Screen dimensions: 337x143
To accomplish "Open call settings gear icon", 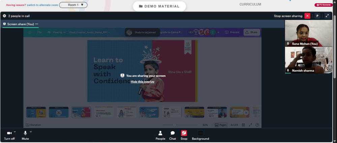I will click(4, 16).
